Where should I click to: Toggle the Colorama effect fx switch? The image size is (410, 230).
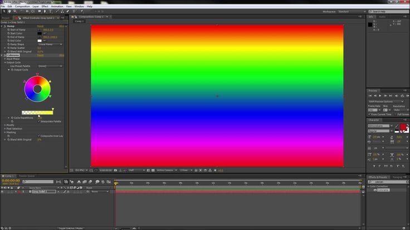coord(5,56)
